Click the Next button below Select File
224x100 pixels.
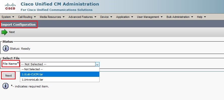pos(9,76)
